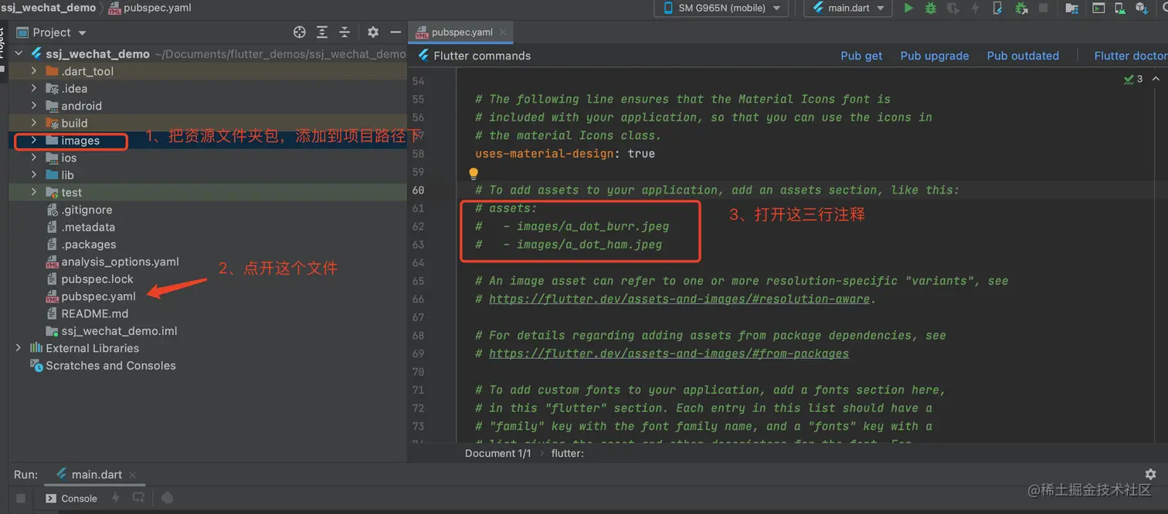This screenshot has width=1168, height=514.
Task: Click the Run with Coverage icon
Action: point(953,8)
